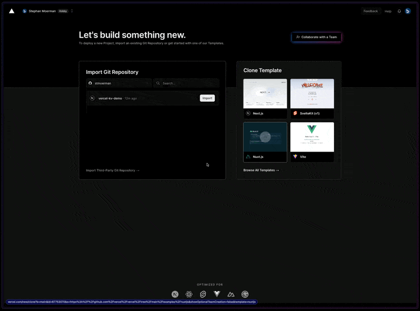
Task: Click the Vercel triangle logo
Action: click(12, 11)
